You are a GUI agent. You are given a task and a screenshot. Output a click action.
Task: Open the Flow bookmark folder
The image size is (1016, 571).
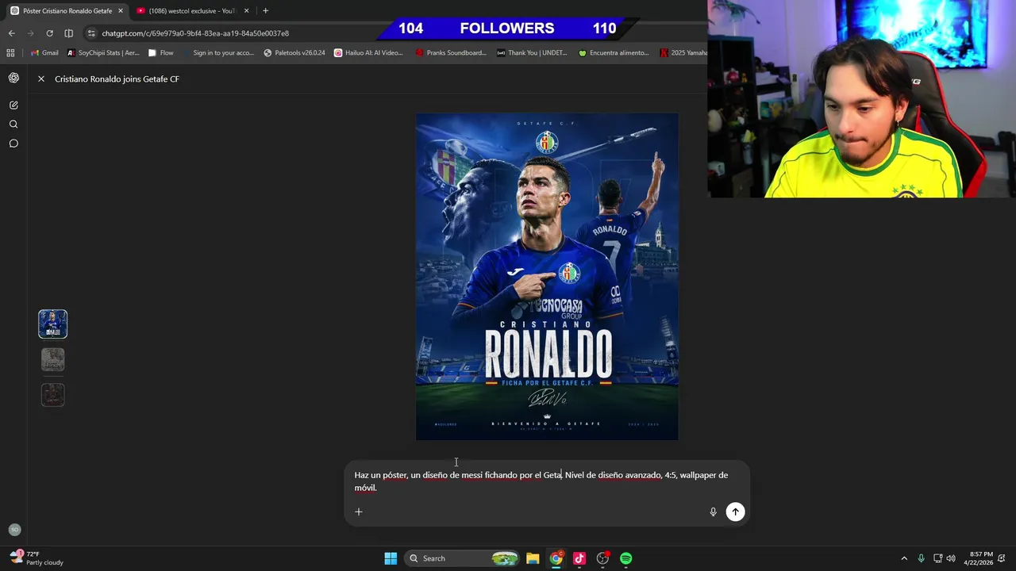(161, 53)
